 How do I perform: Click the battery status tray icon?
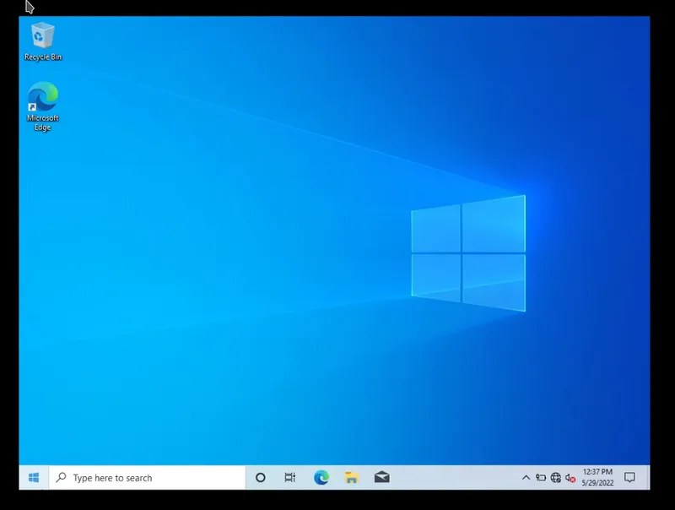[x=542, y=477]
